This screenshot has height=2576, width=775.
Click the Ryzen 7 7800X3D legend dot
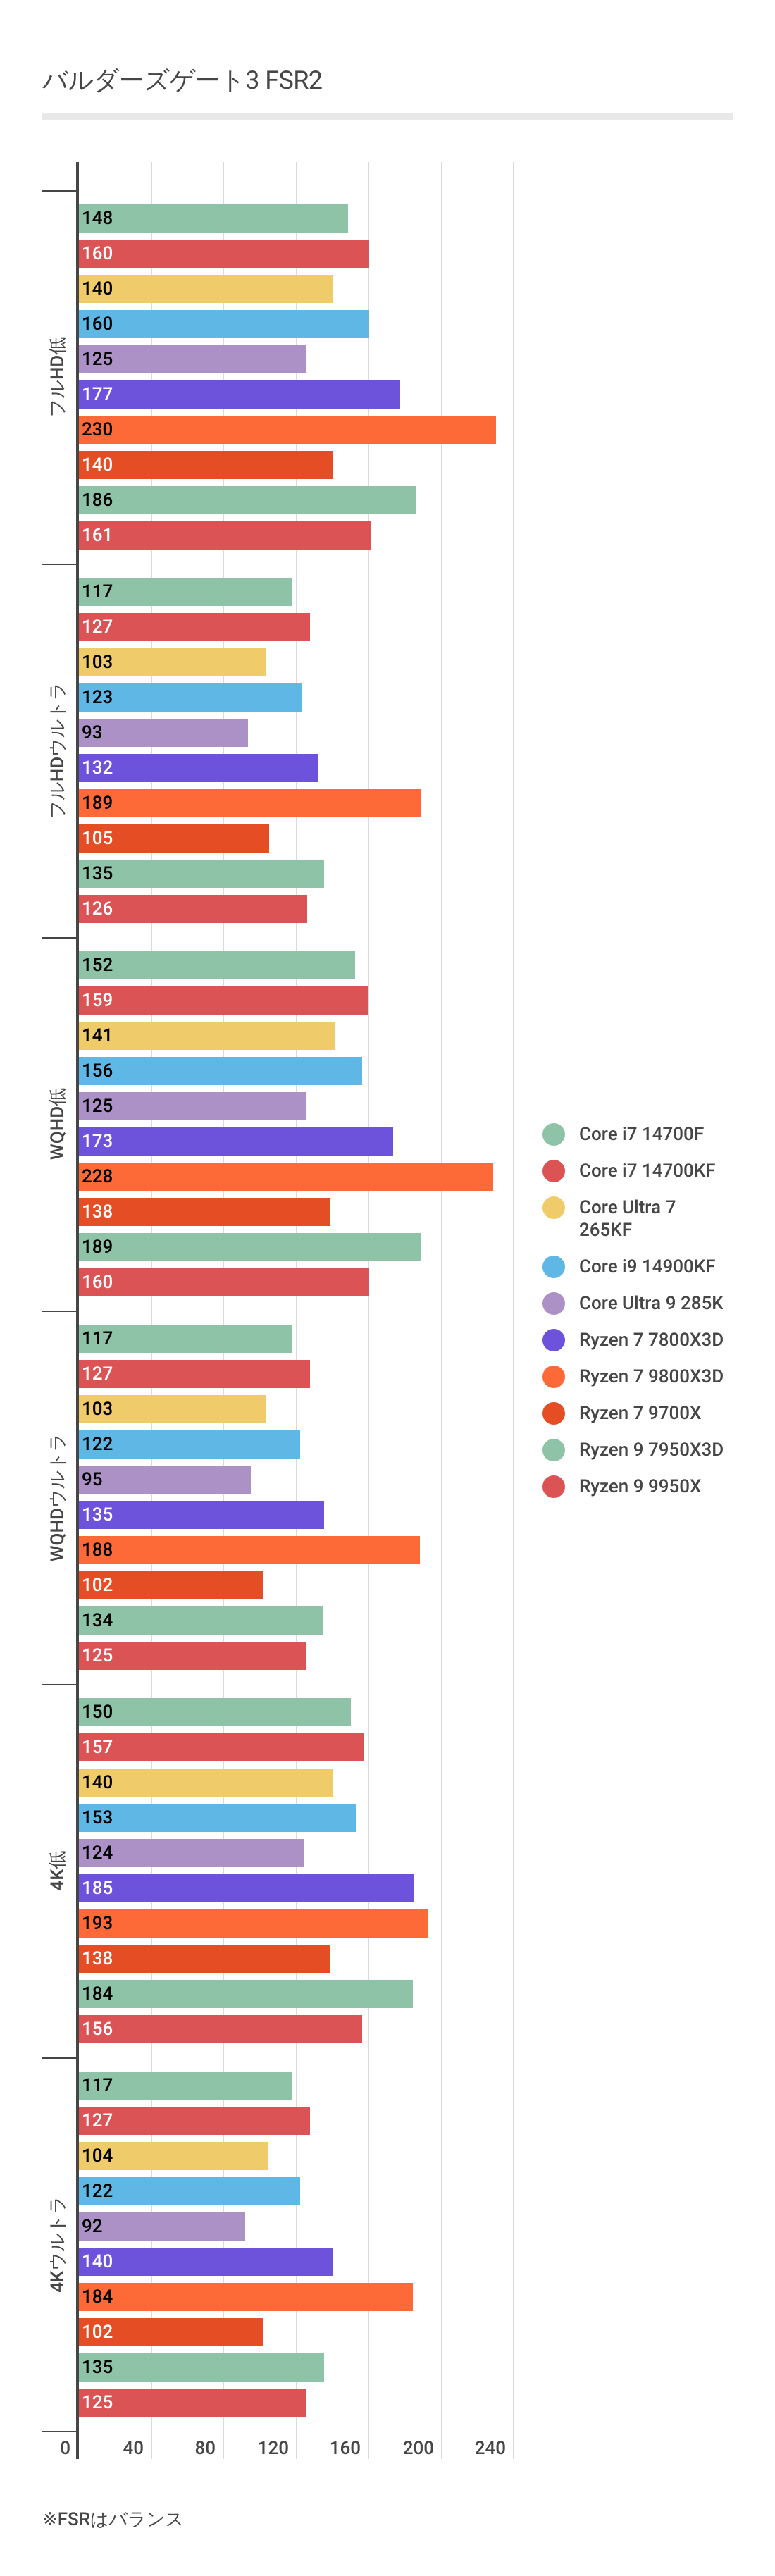(x=553, y=1340)
